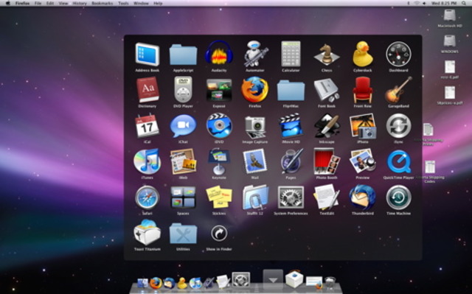This screenshot has width=472, height=294.
Task: Open the Flip4Mac folder
Action: click(291, 90)
